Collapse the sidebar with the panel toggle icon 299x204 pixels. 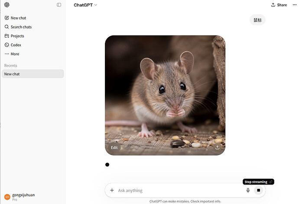[59, 5]
